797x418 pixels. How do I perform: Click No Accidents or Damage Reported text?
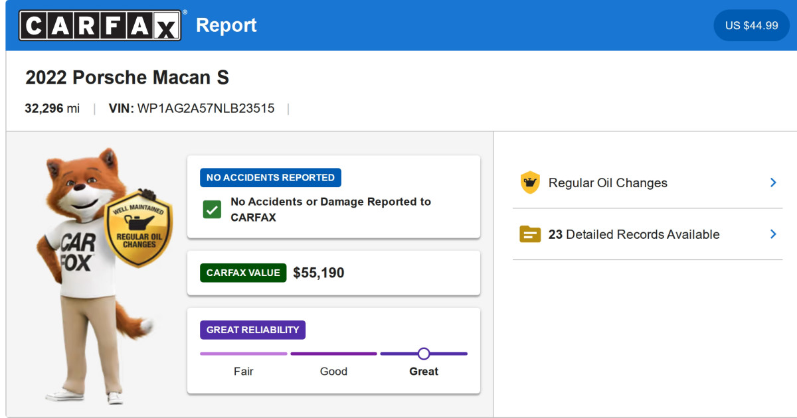click(331, 210)
